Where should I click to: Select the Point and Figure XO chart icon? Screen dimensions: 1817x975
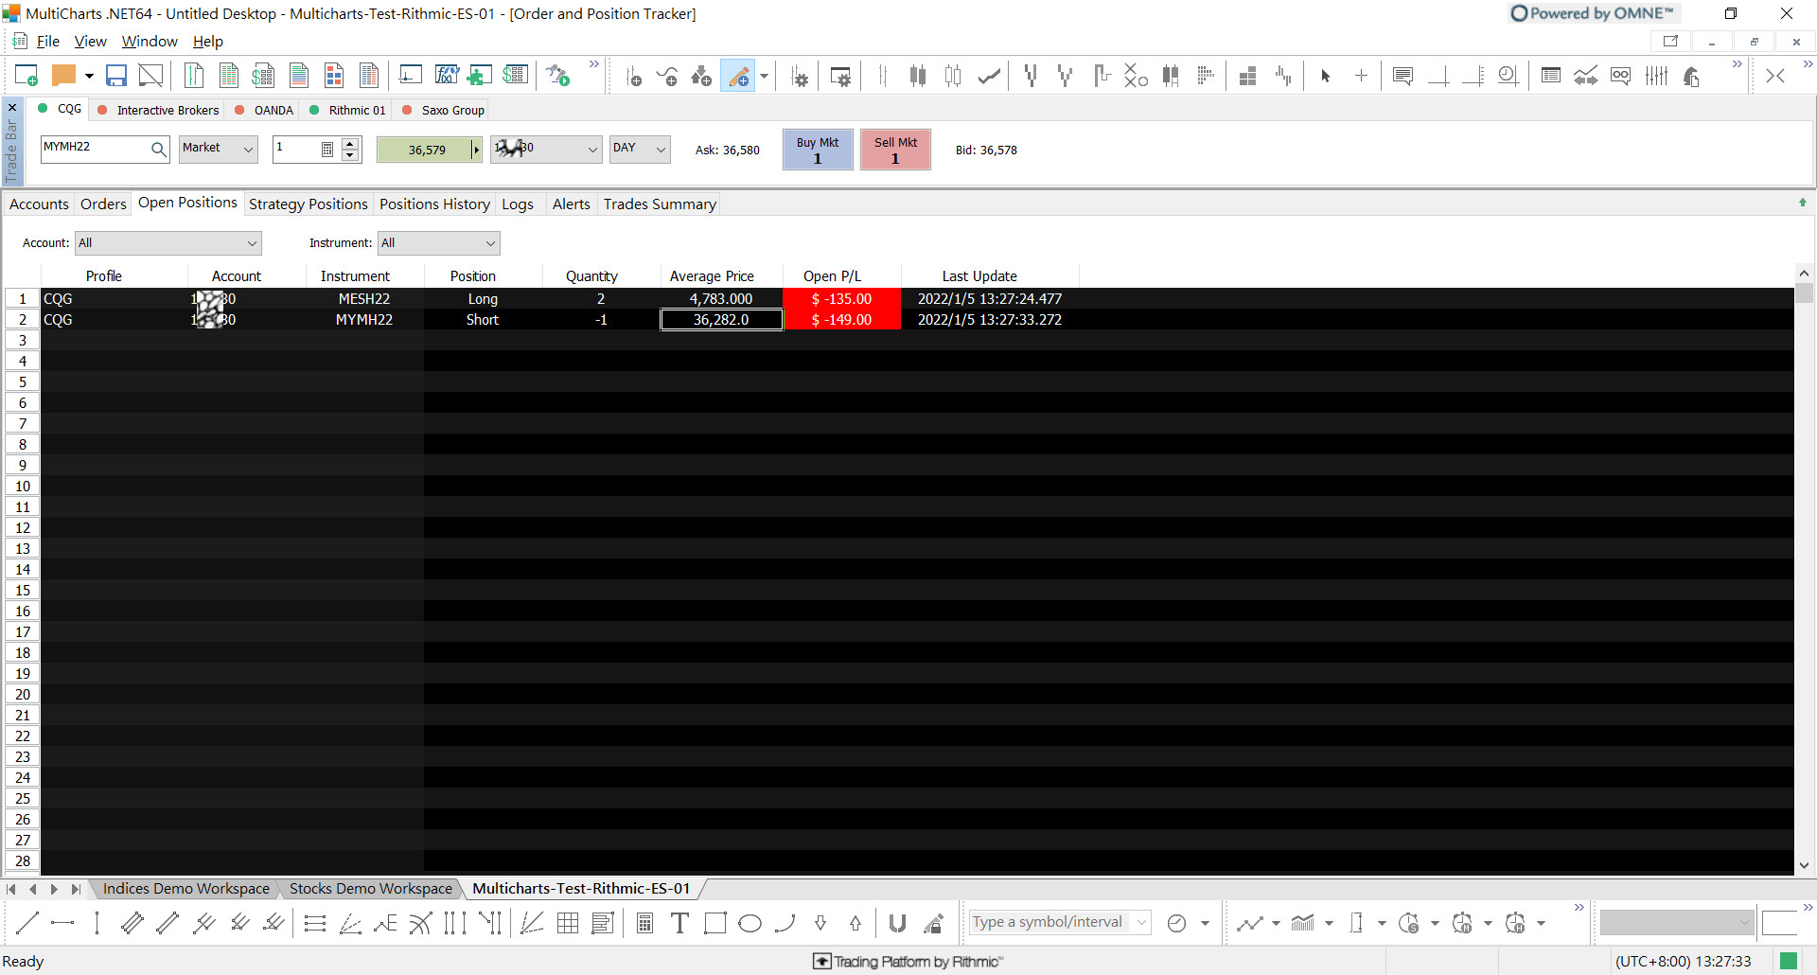[x=1136, y=76]
